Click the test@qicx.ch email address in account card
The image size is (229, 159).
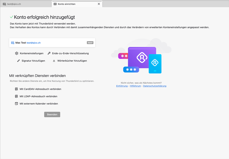34,43
